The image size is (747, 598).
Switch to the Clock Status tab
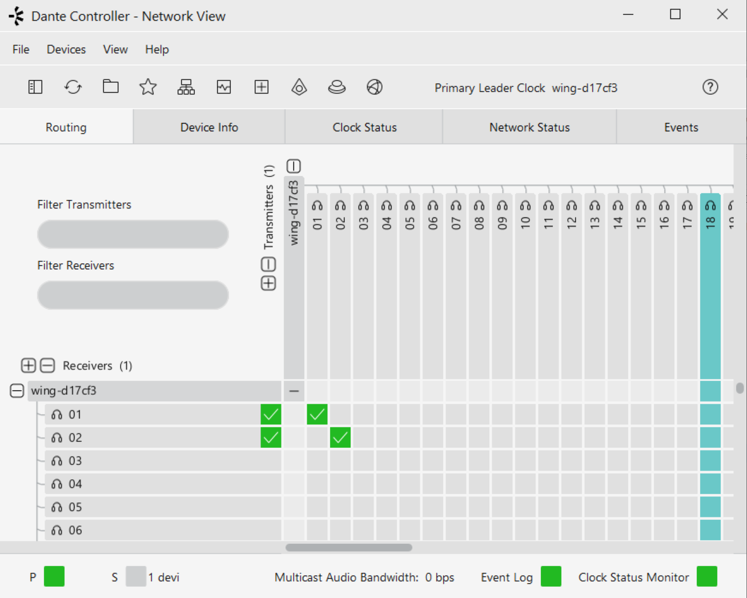pos(364,127)
